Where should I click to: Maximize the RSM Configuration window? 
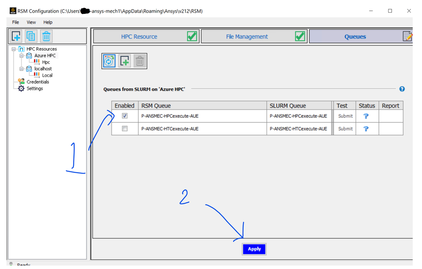tap(390, 11)
